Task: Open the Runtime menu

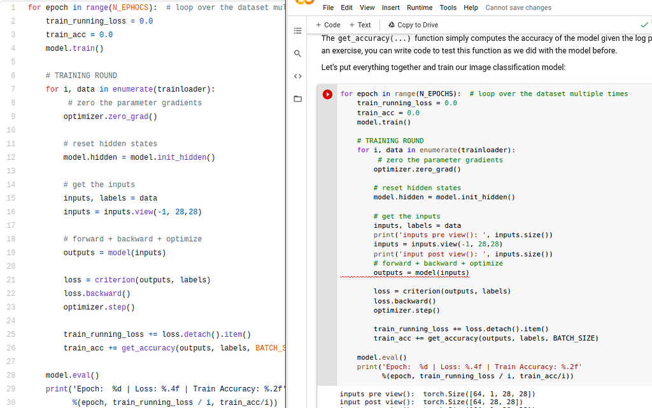Action: tap(419, 8)
